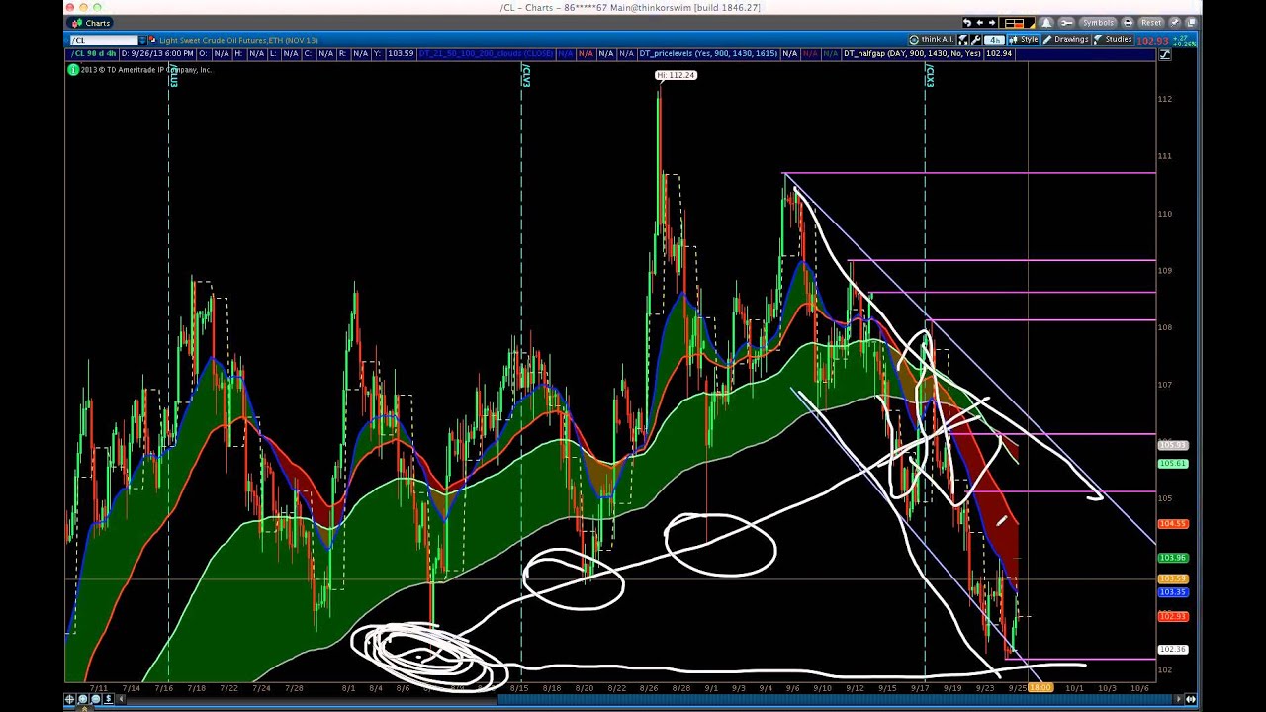
Task: Open the Charts tab
Action: click(x=90, y=23)
